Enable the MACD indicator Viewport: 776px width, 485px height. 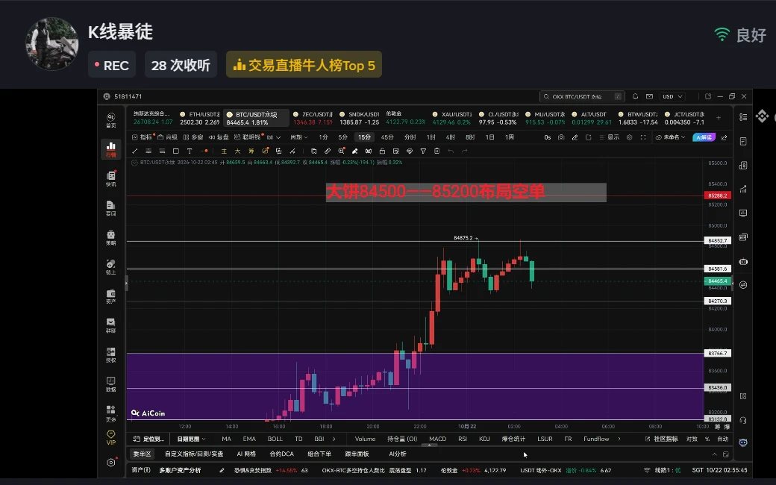(x=437, y=439)
